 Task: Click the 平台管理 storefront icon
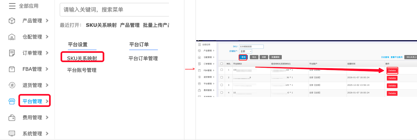click(12, 101)
